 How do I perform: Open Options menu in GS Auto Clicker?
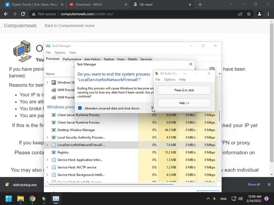(169, 80)
